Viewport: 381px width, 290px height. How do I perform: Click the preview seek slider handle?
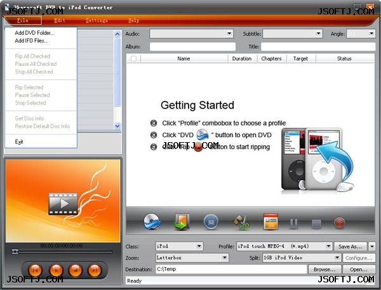pos(15,252)
